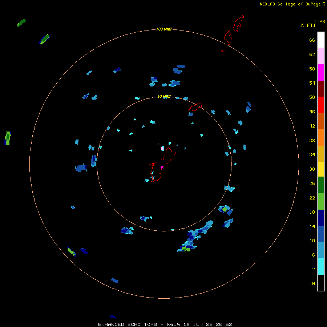Screen dimensions: 327x327
Task: Select the '26' legend value
Action: 312,183
